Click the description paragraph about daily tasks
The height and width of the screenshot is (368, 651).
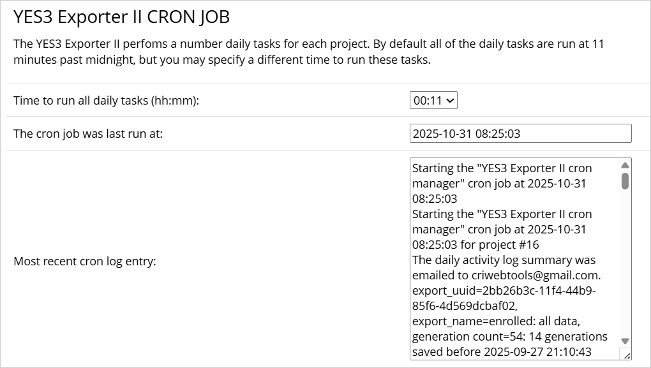pos(309,52)
